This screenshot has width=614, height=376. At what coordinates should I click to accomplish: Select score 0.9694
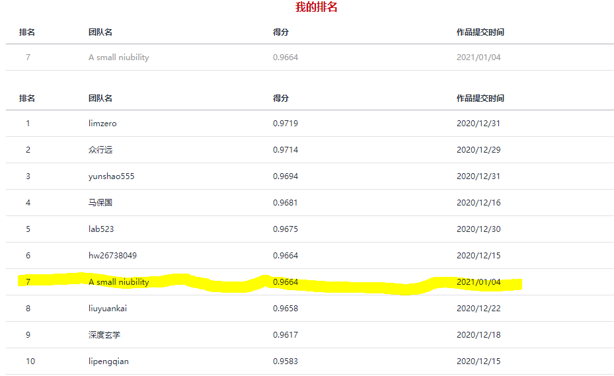click(286, 176)
